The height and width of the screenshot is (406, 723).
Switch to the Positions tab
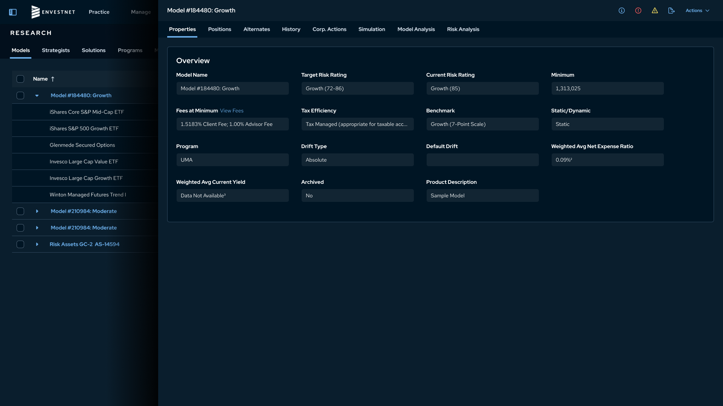(220, 29)
